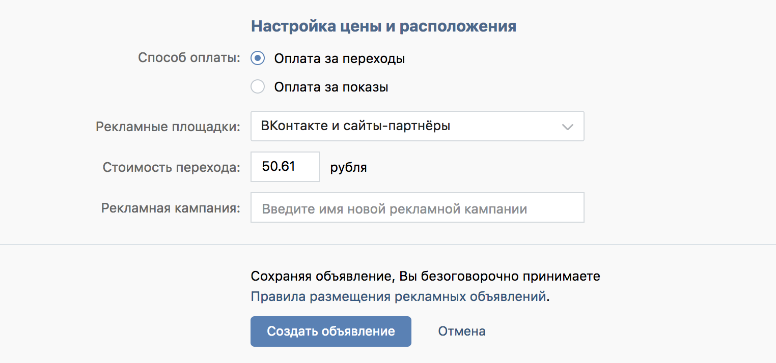Click the "Сохраняя объявление, Вы безоговорочно принимаете" text
Screen dimensions: 776x363
(x=425, y=277)
